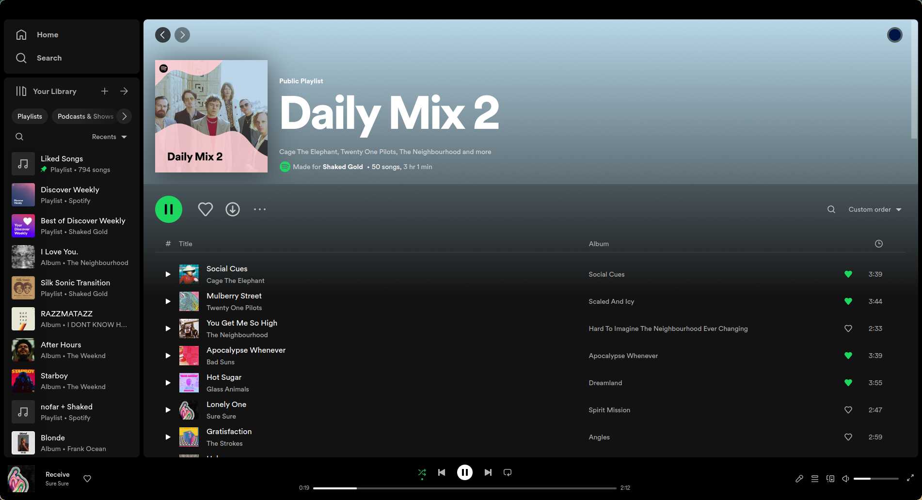Create a new playlist with plus icon

click(x=105, y=91)
